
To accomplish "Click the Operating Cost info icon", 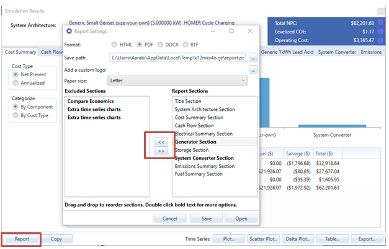I will coord(380,41).
